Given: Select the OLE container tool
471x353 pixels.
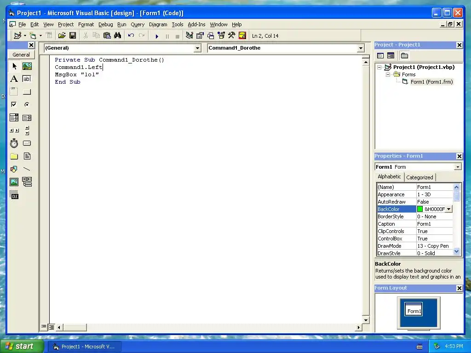Looking at the screenshot, I should (x=14, y=195).
